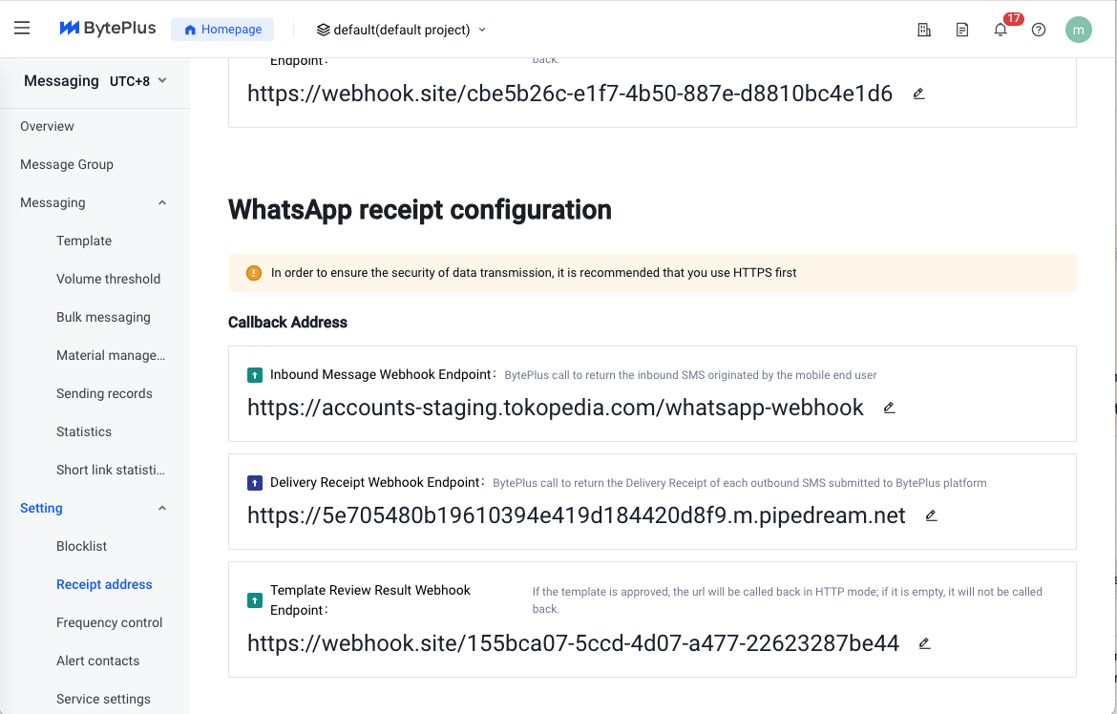Edit the Template Review Result webhook URL
The width and height of the screenshot is (1117, 714).
point(925,643)
